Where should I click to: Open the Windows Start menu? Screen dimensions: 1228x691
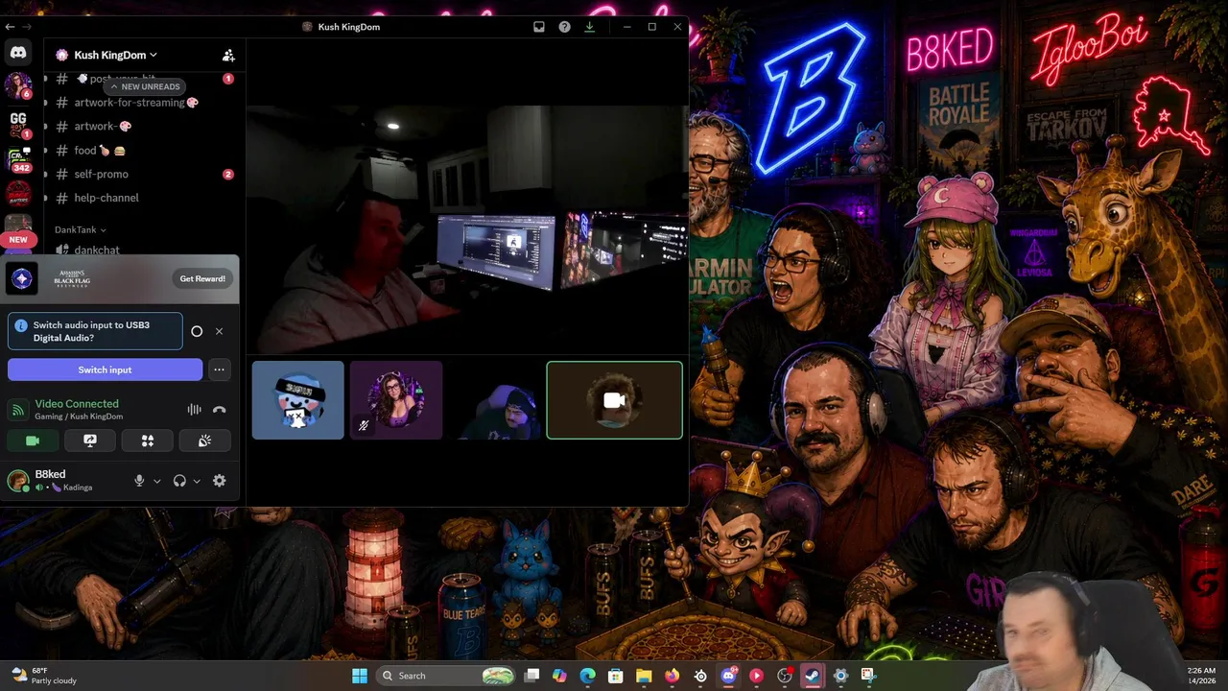pyautogui.click(x=360, y=676)
